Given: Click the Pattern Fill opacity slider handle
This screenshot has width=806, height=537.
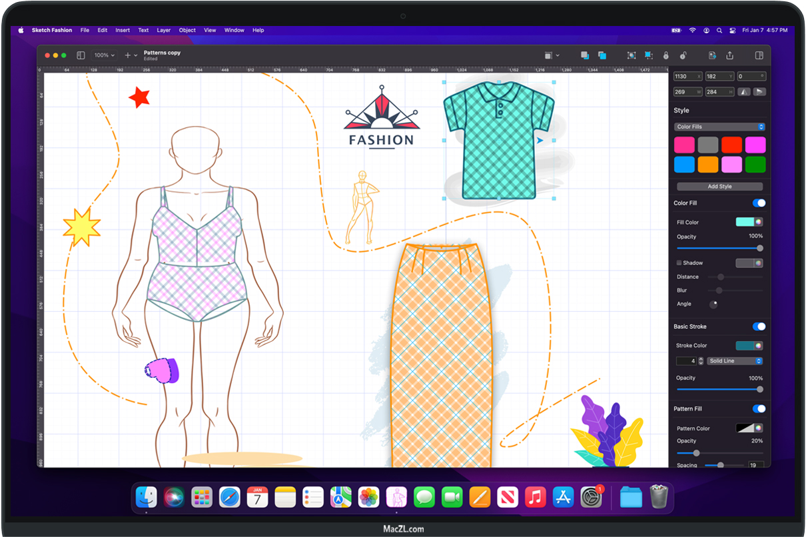Looking at the screenshot, I should click(x=697, y=453).
